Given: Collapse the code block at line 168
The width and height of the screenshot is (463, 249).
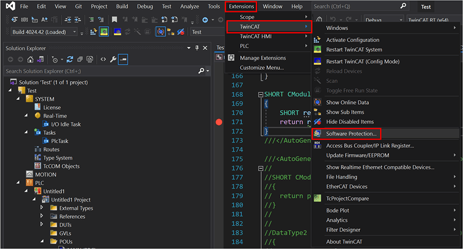Looking at the screenshot, I should [260, 94].
